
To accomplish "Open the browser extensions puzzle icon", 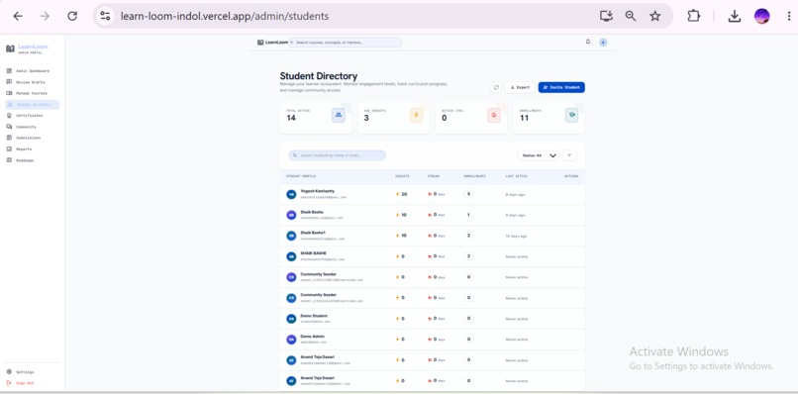I will tap(693, 16).
